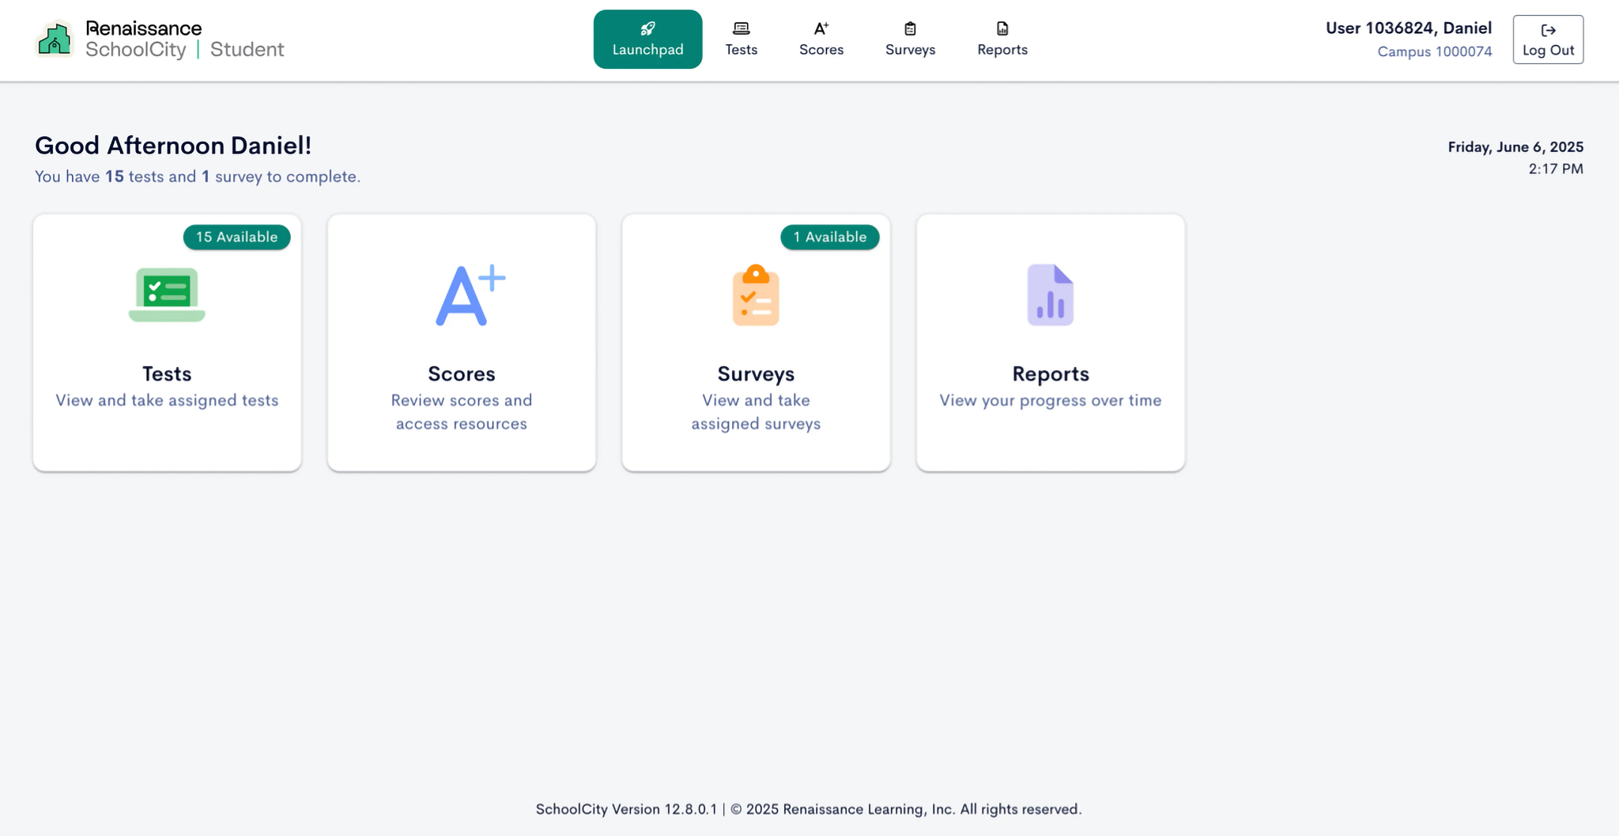Click the Log Out button

pos(1547,39)
